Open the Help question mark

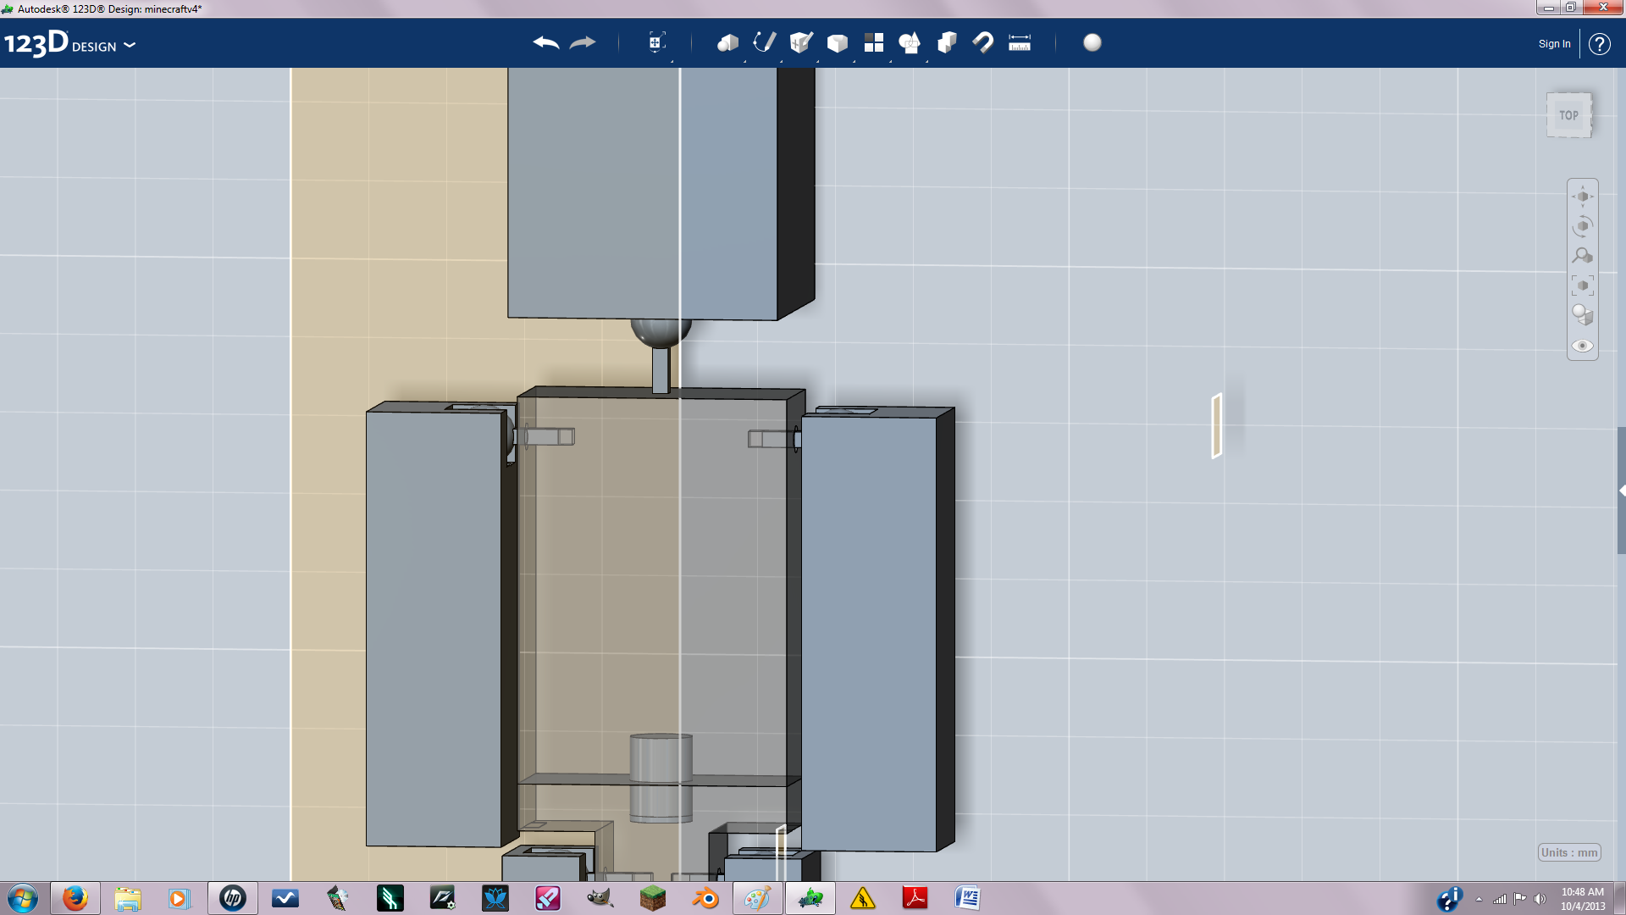[x=1599, y=44]
